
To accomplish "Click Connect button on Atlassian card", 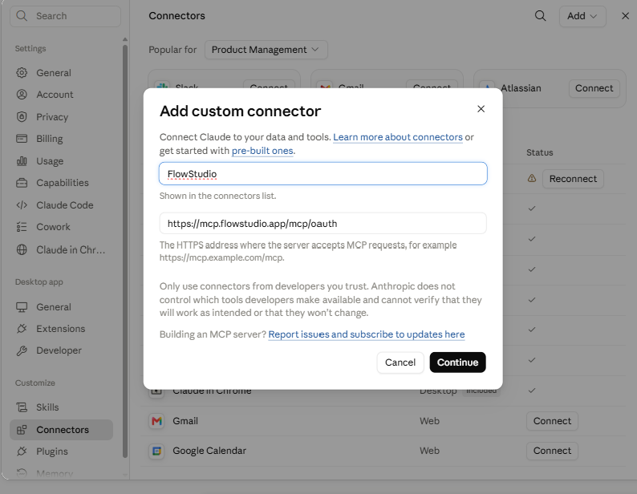I will (x=594, y=88).
